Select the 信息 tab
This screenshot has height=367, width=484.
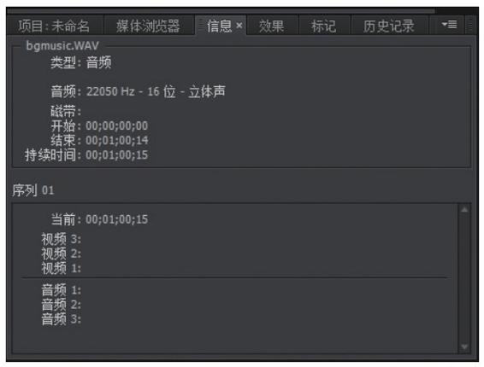point(220,26)
